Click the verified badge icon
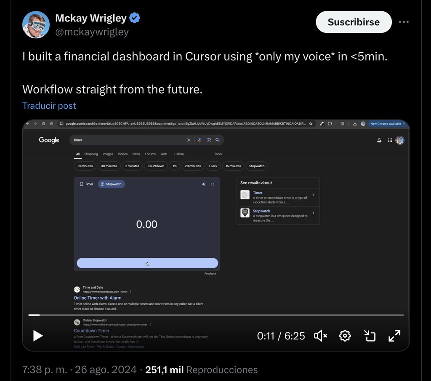431x381 pixels. tap(135, 18)
